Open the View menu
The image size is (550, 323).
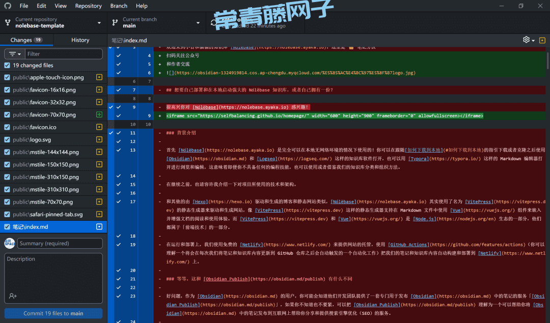(60, 6)
